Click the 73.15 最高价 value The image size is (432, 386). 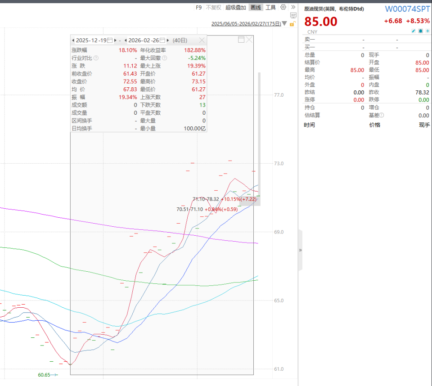click(198, 81)
